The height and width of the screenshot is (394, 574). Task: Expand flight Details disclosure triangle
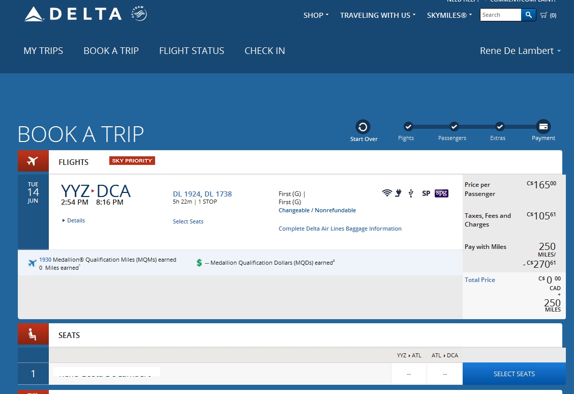(x=64, y=220)
